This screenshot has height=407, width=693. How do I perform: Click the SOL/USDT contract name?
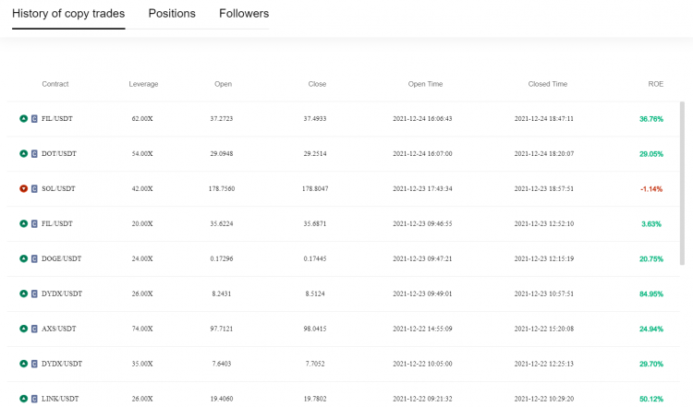(x=58, y=188)
